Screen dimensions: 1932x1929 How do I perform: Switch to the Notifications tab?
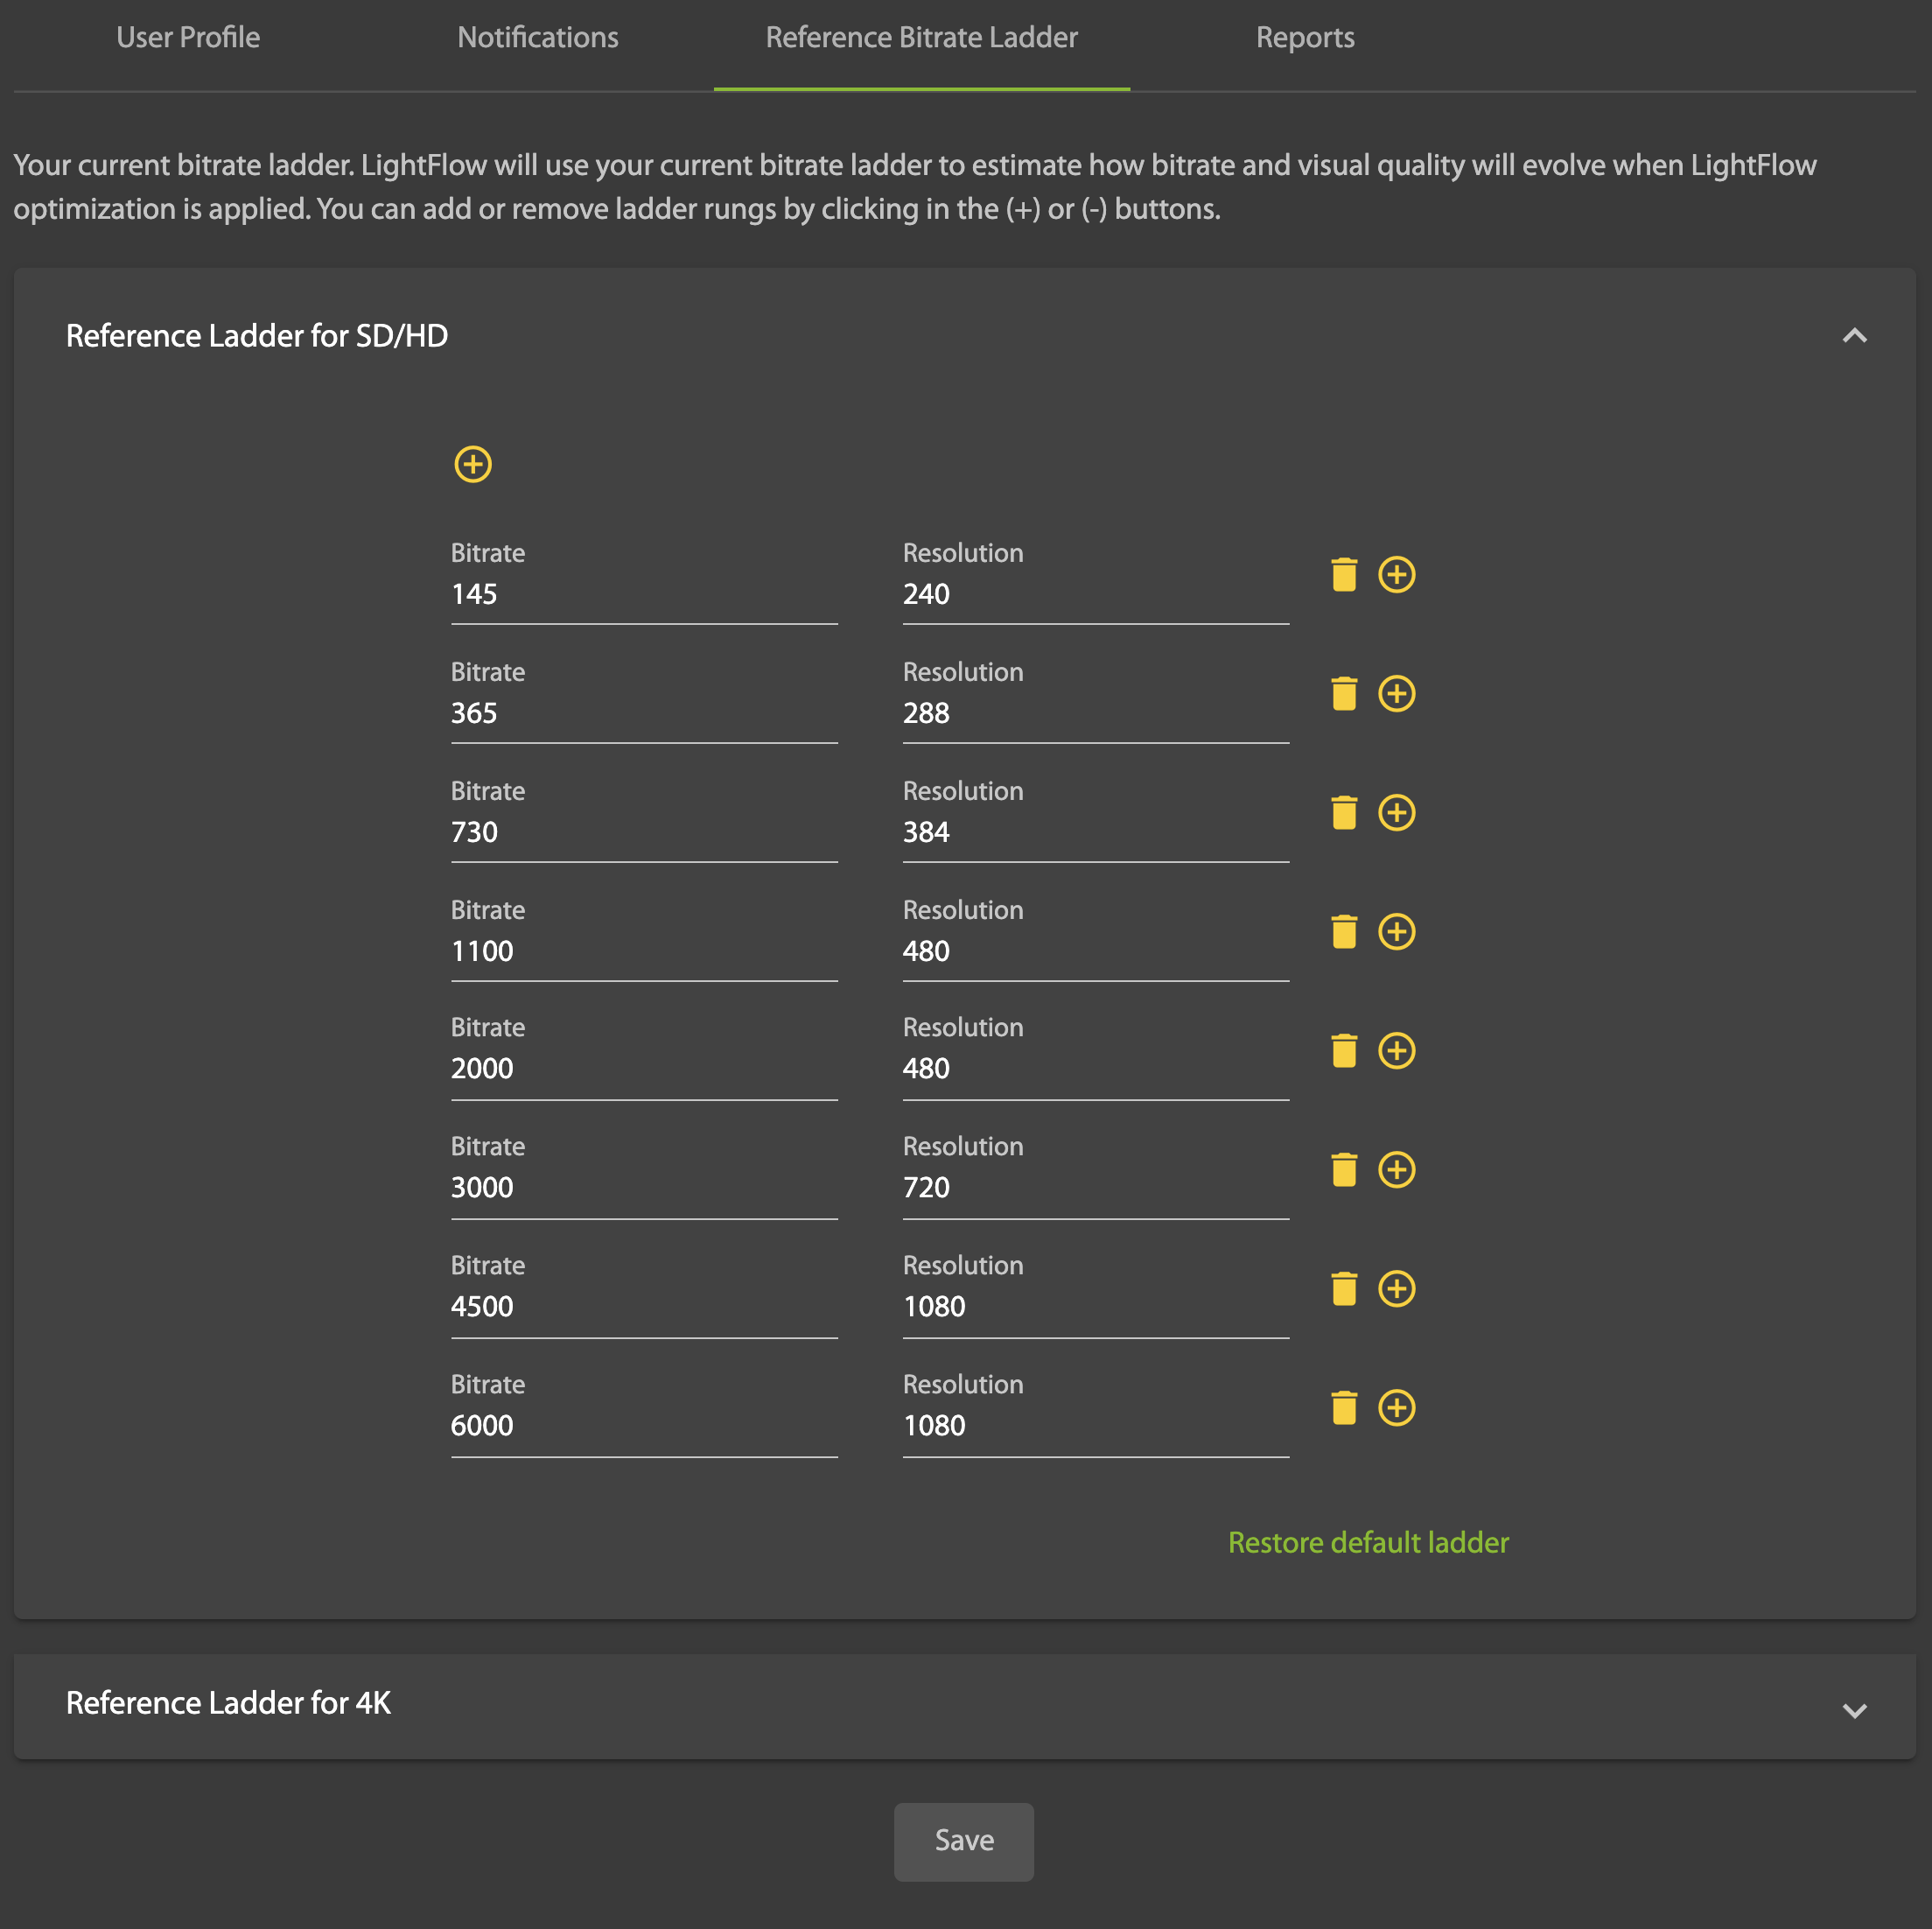(x=537, y=38)
